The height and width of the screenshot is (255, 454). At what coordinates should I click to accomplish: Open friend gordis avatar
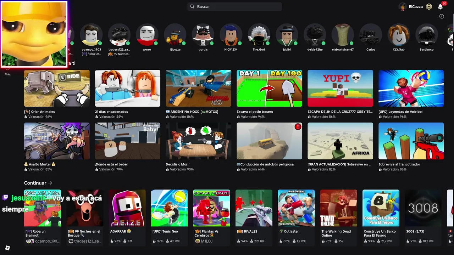(x=203, y=35)
